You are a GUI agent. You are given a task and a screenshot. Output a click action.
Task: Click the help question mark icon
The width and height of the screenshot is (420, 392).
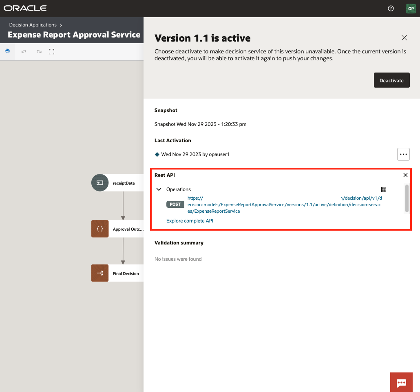pyautogui.click(x=391, y=8)
